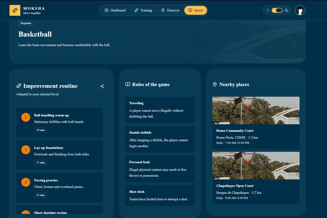Click Roma Norte, CDMX · 1.2 km text
The image size is (327, 218).
(237, 137)
